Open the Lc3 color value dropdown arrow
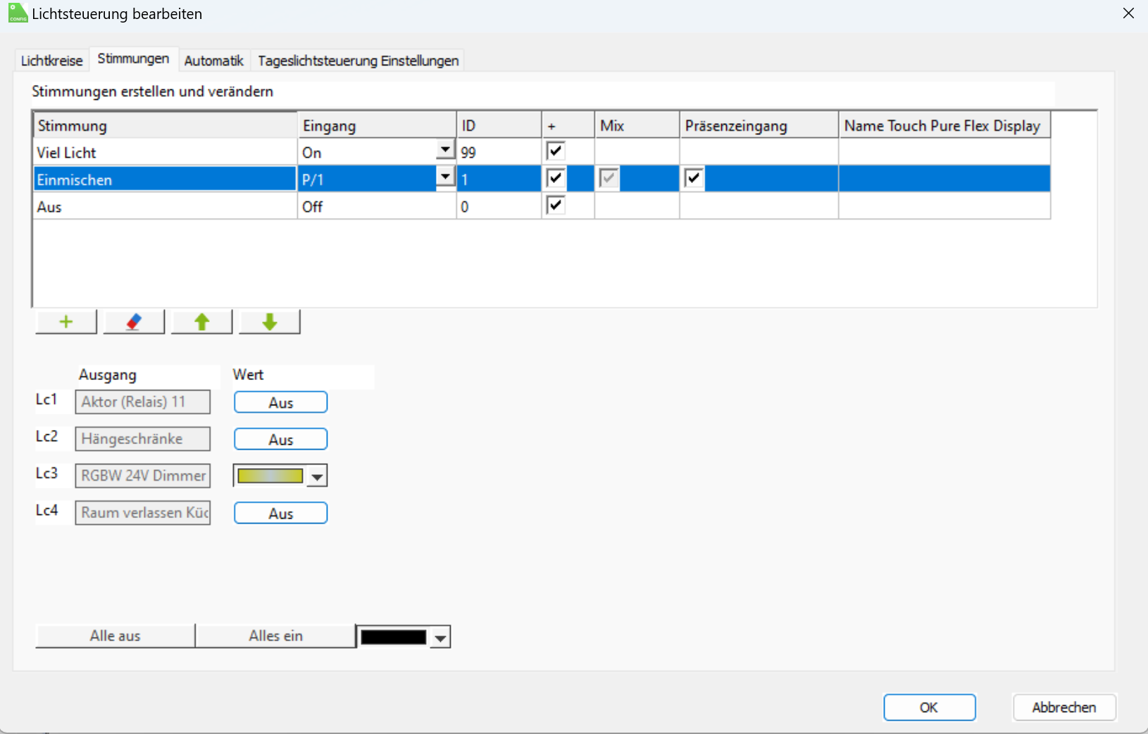This screenshot has height=734, width=1148. 318,476
